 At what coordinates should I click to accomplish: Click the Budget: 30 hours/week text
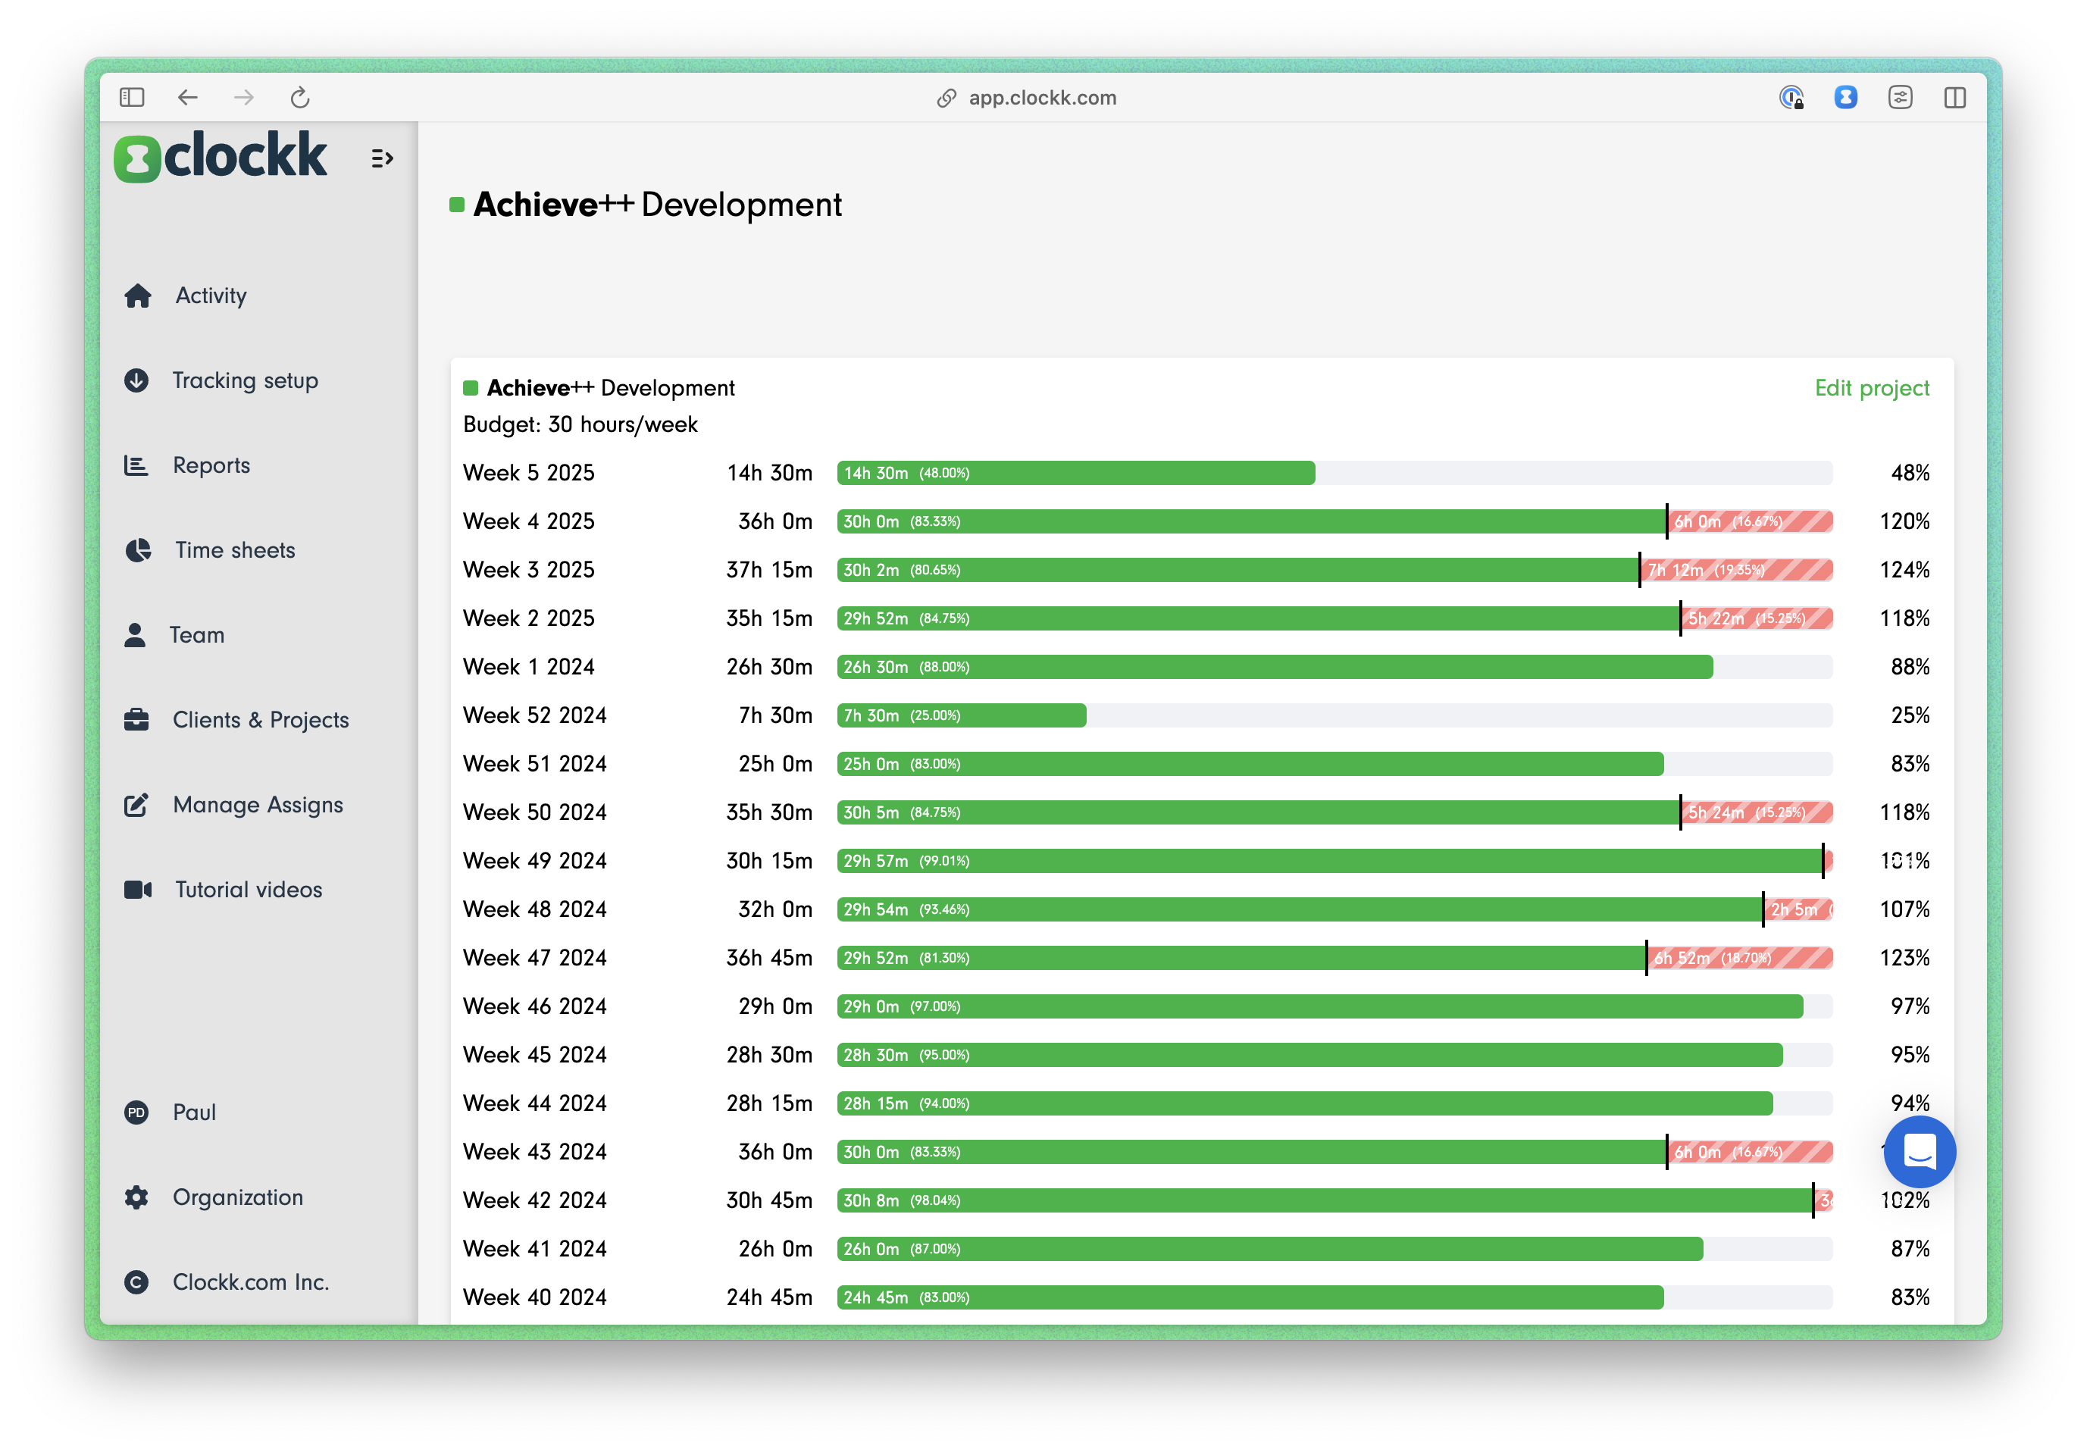coord(580,424)
